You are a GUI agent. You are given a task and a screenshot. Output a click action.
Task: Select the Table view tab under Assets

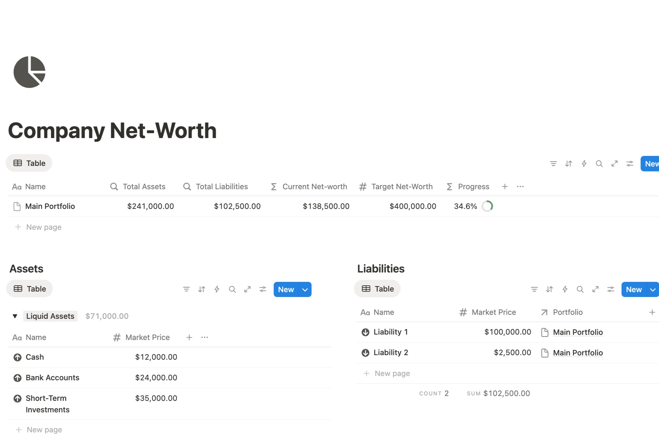coord(30,289)
